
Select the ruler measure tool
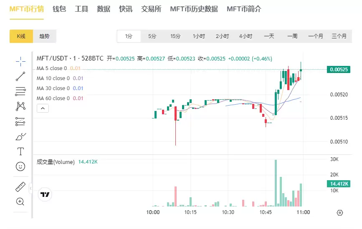tap(20, 187)
